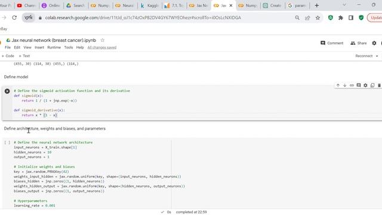Click the search (magnifier) icon in the address bar
This screenshot has height=215, width=382.
click(297, 17)
